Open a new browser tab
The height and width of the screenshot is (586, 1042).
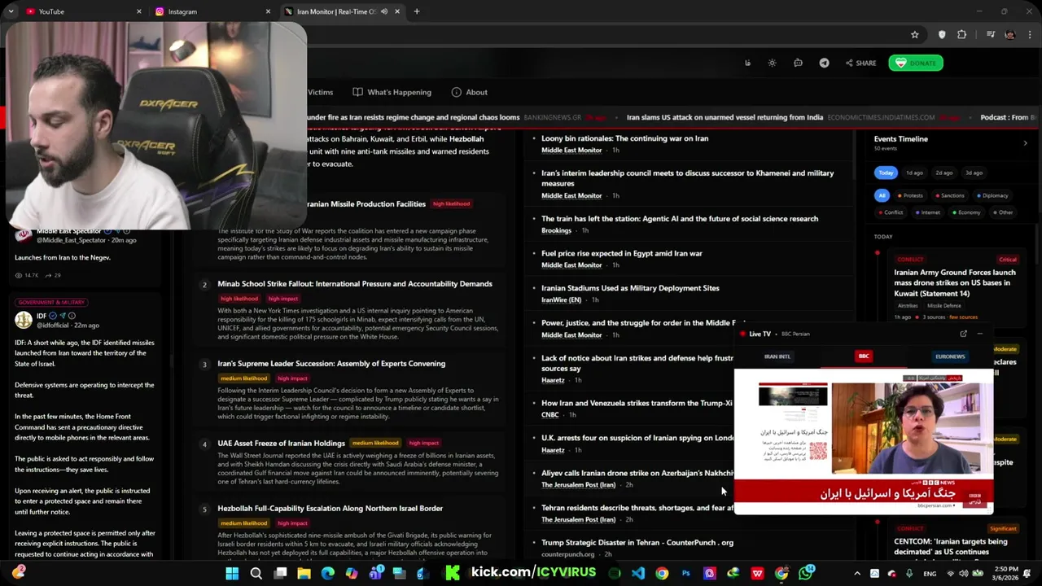tap(417, 11)
